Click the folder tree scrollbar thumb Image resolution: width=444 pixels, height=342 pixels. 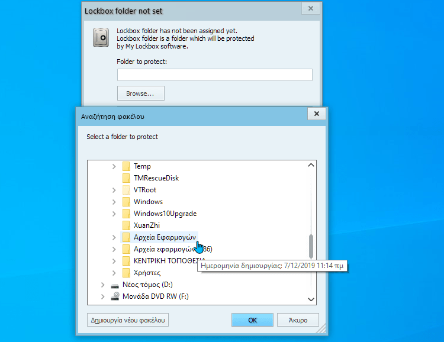click(311, 246)
